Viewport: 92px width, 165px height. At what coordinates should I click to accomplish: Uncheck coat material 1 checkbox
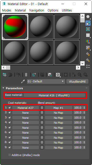coord(10,108)
